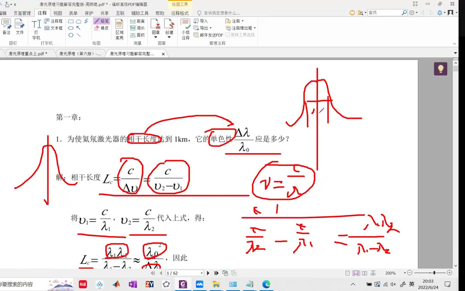Switch to continuous page view mode
Image resolution: width=465 pixels, height=291 pixels.
356,273
